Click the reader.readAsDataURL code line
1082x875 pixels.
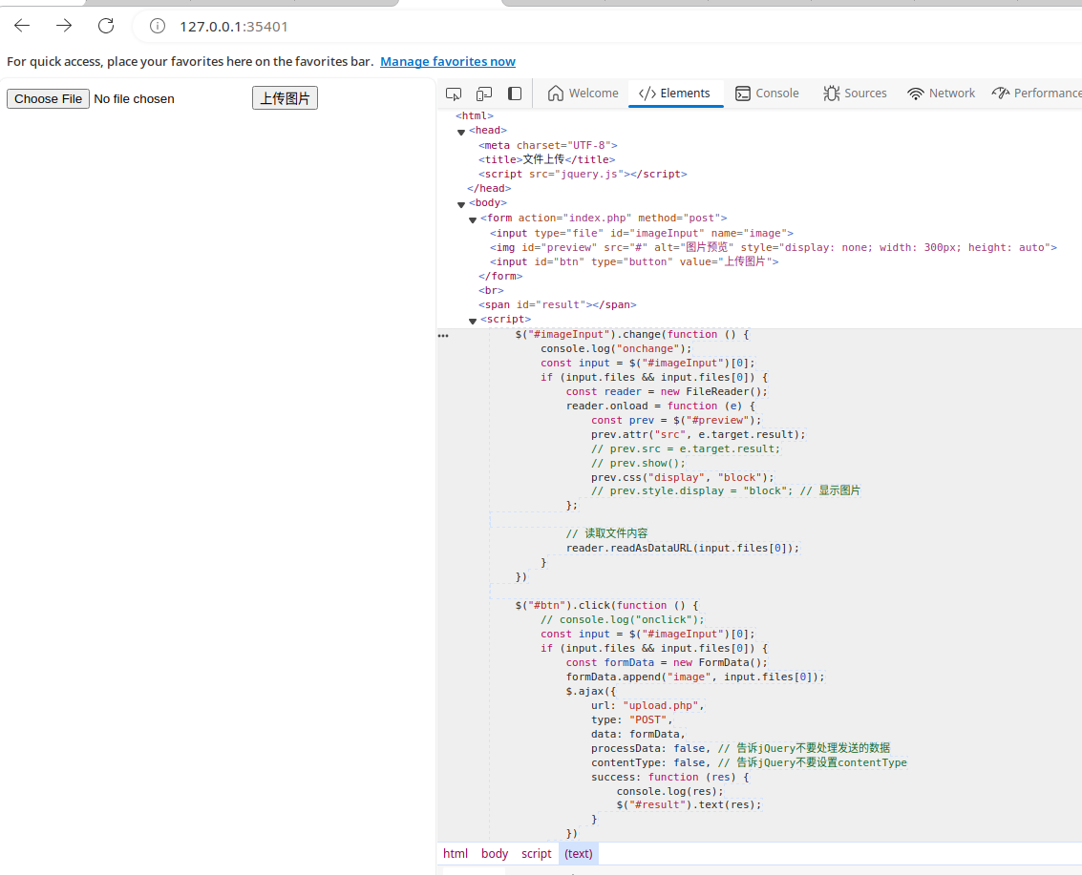point(683,548)
